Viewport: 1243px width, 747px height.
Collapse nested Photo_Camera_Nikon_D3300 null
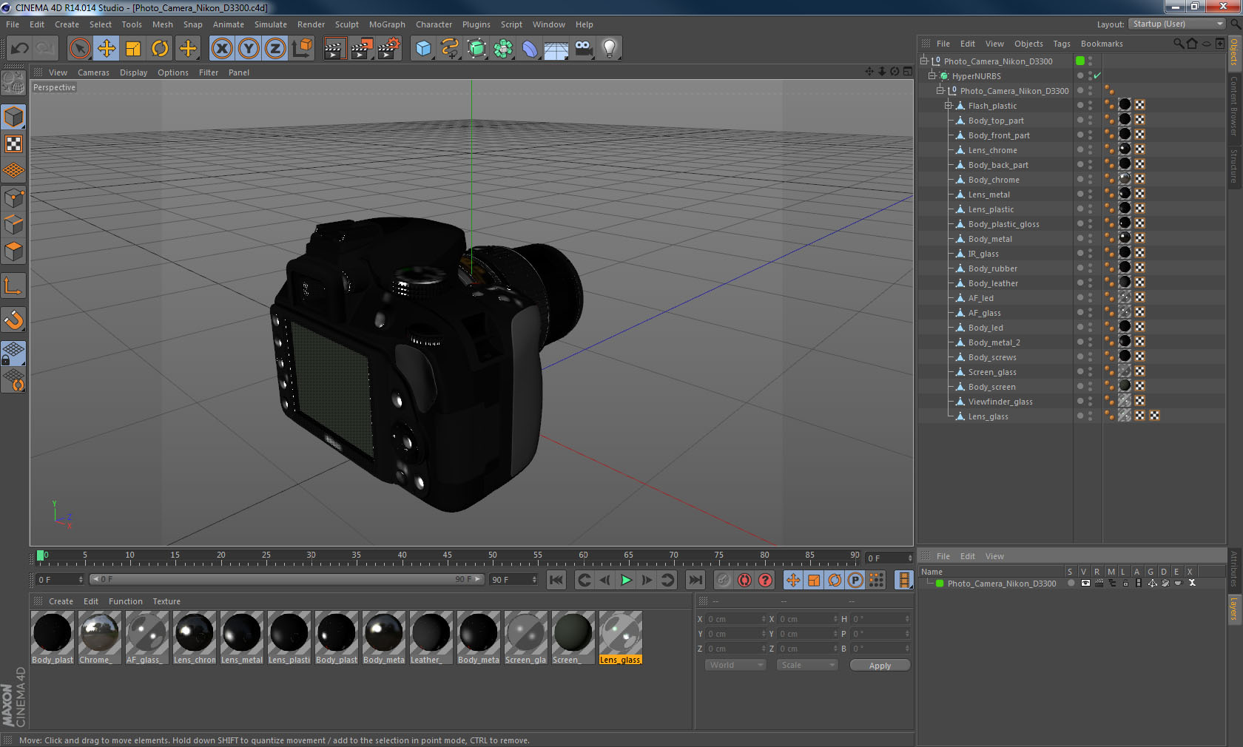[x=940, y=90]
